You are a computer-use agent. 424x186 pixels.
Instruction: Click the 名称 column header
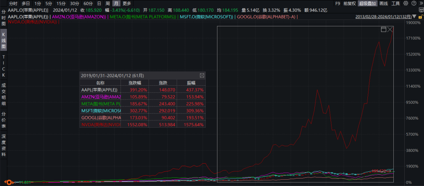pos(101,83)
